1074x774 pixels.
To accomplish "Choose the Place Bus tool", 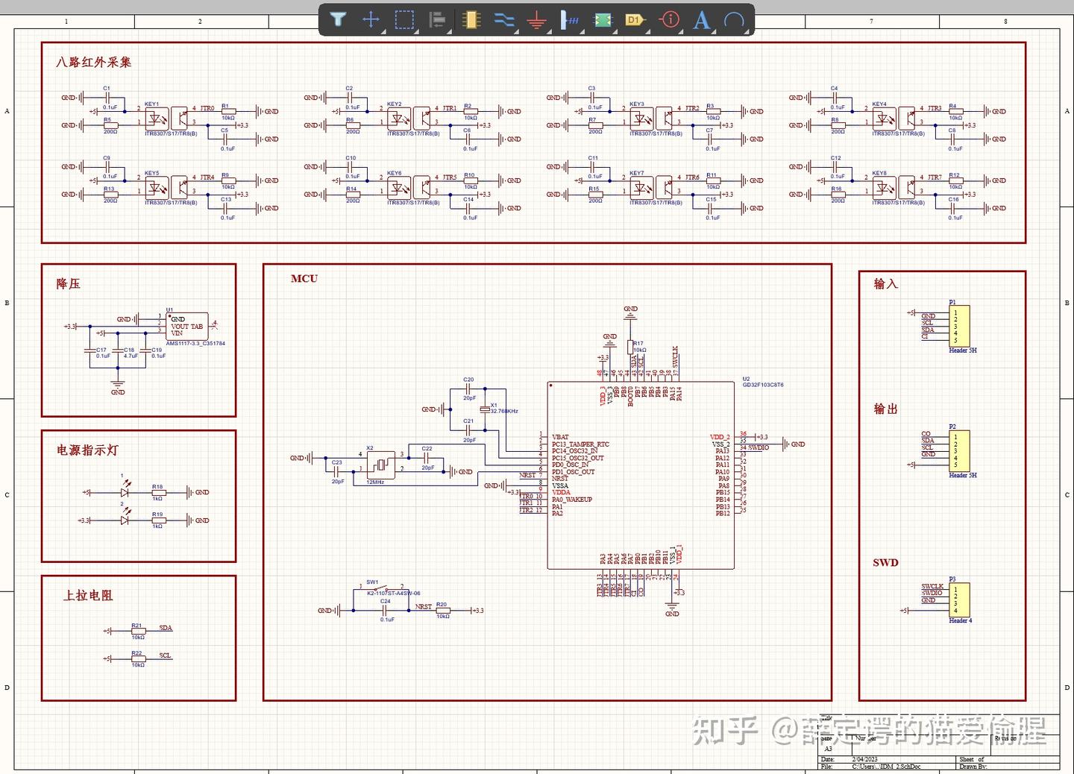I will [x=570, y=19].
